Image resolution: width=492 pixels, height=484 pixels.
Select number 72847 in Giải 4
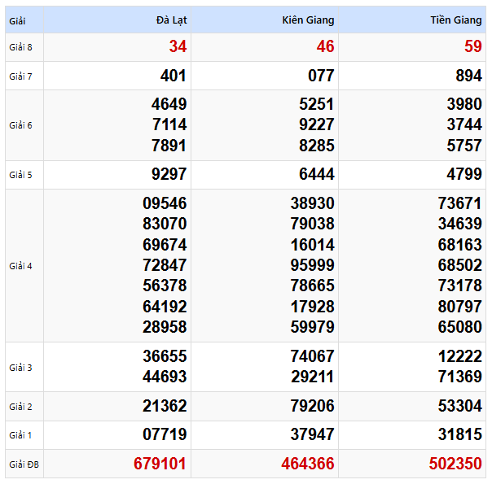pyautogui.click(x=165, y=265)
